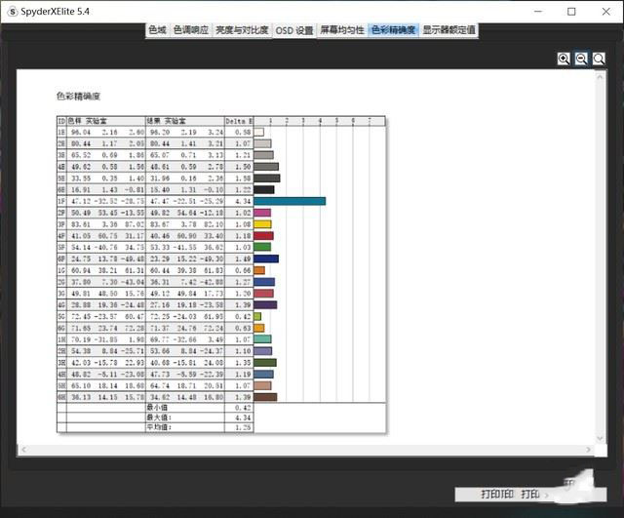The width and height of the screenshot is (624, 518).
Task: Click the 最大值 row label
Action: click(x=159, y=418)
